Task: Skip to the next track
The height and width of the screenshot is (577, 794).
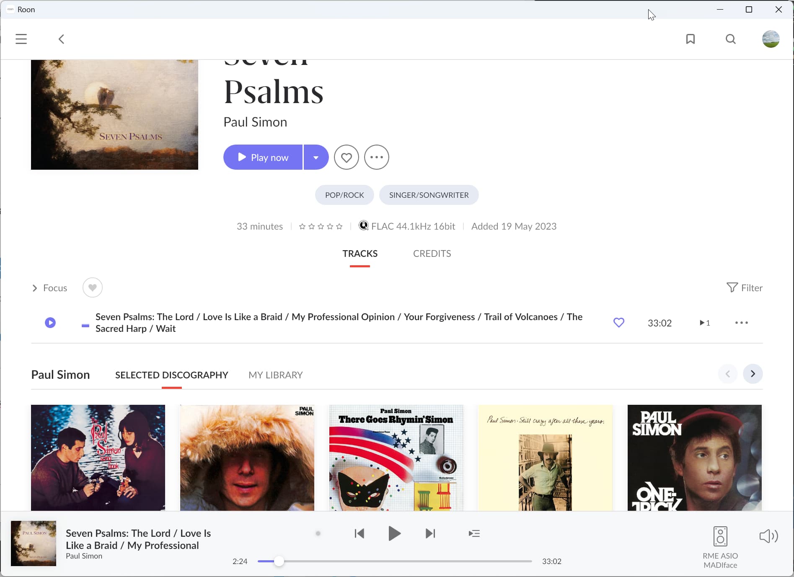Action: pos(430,533)
